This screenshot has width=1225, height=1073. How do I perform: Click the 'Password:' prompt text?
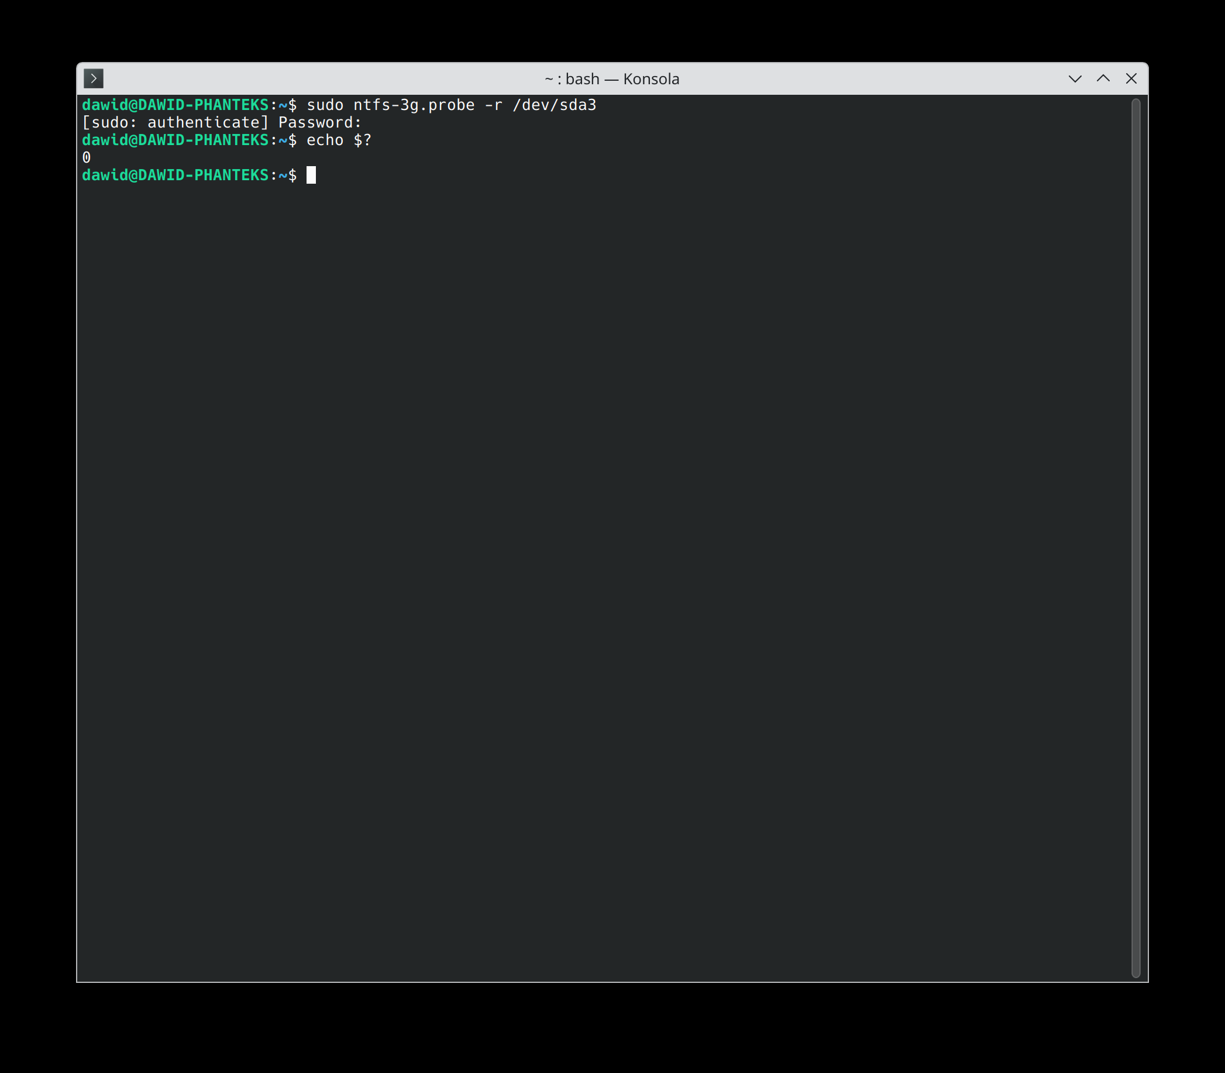(x=321, y=123)
